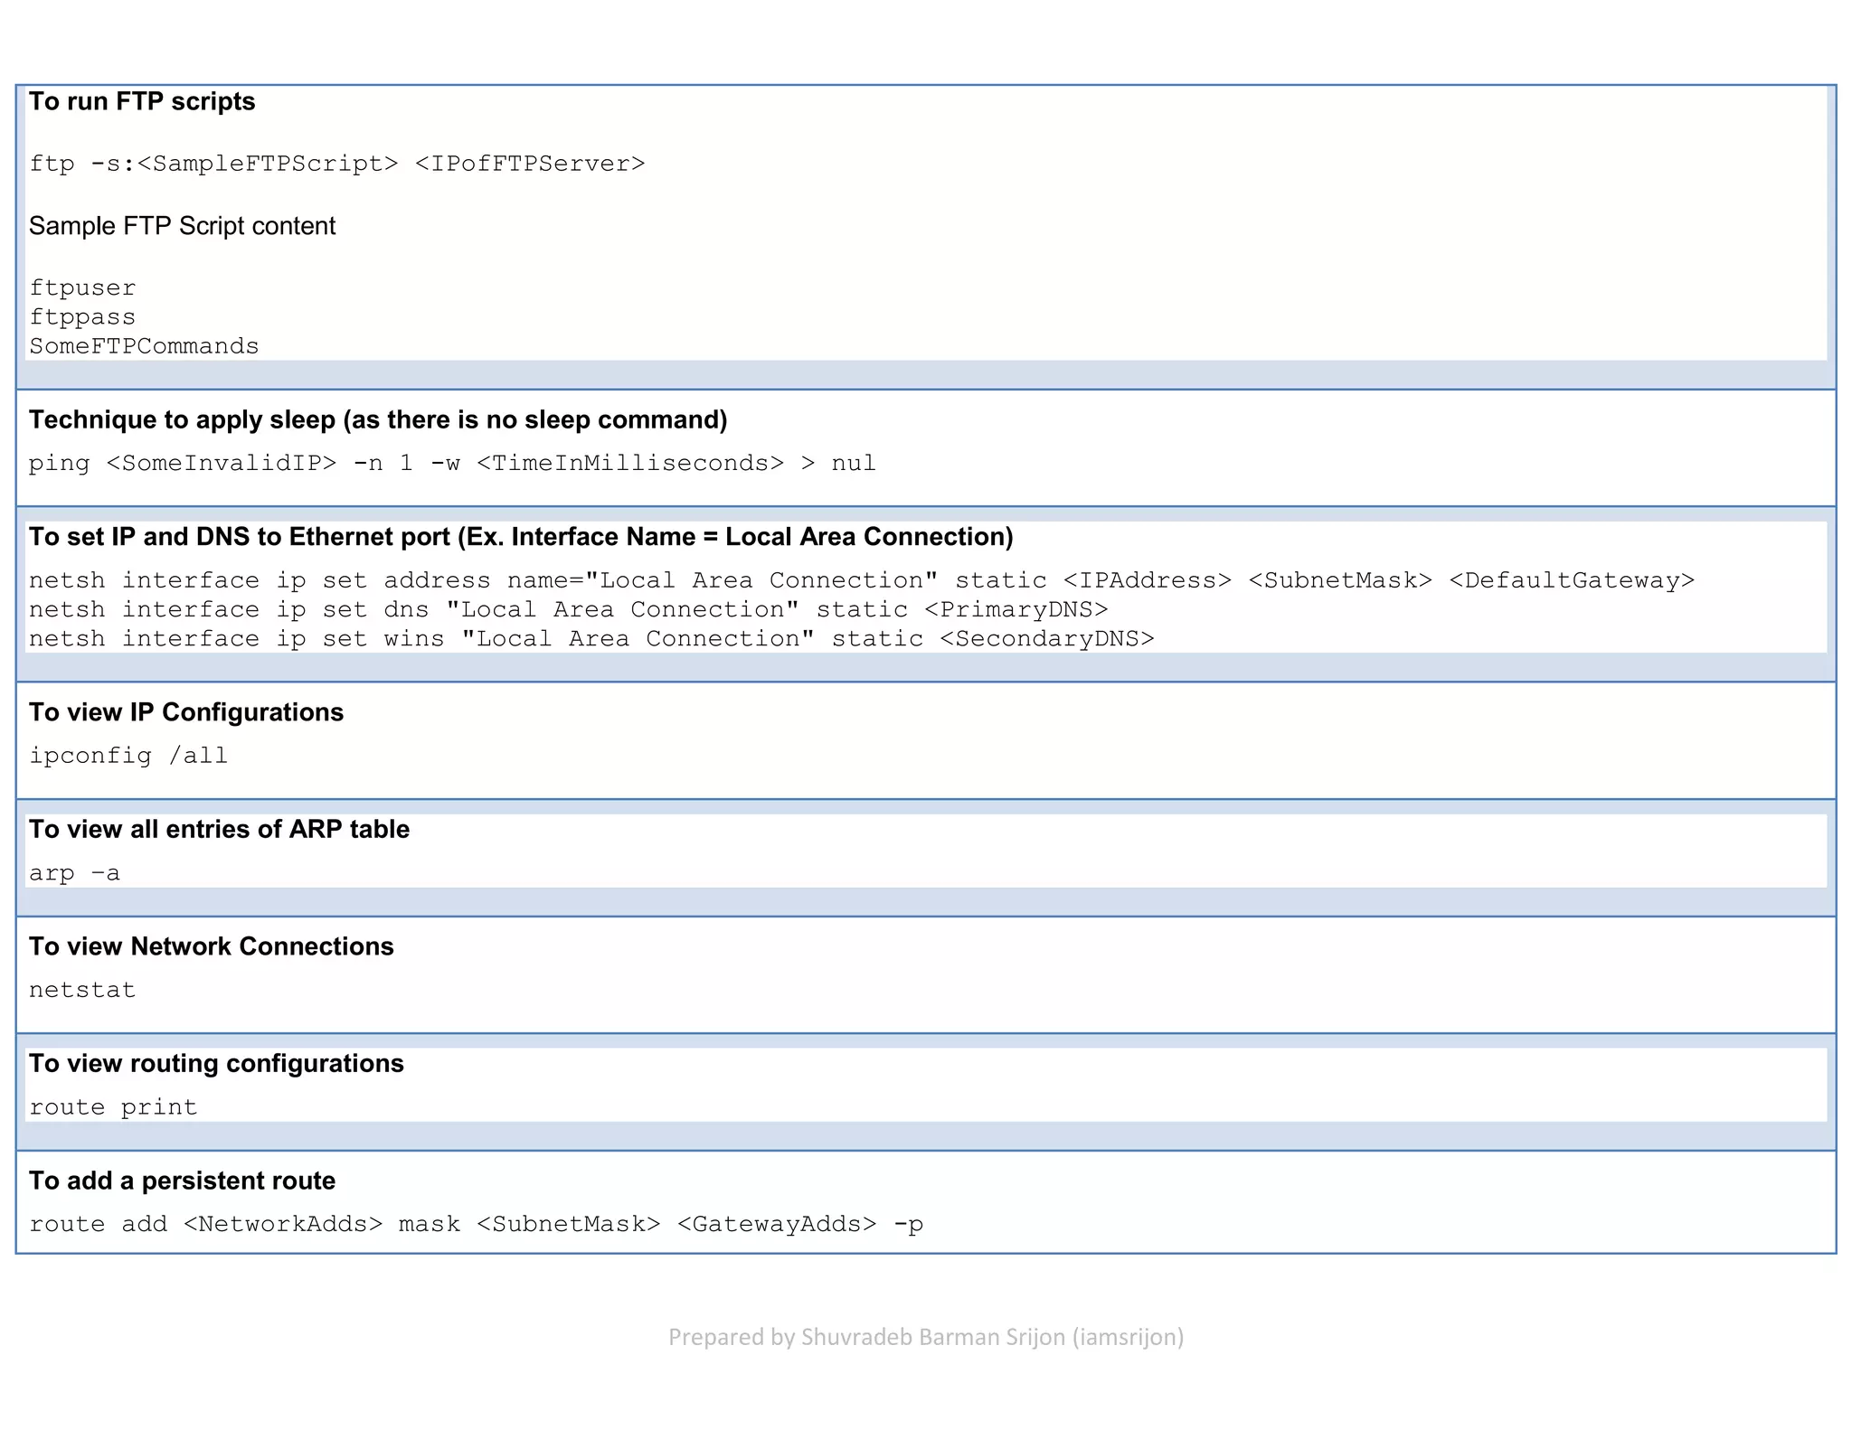Click the 'To run FTP scripts' heading

(x=142, y=101)
